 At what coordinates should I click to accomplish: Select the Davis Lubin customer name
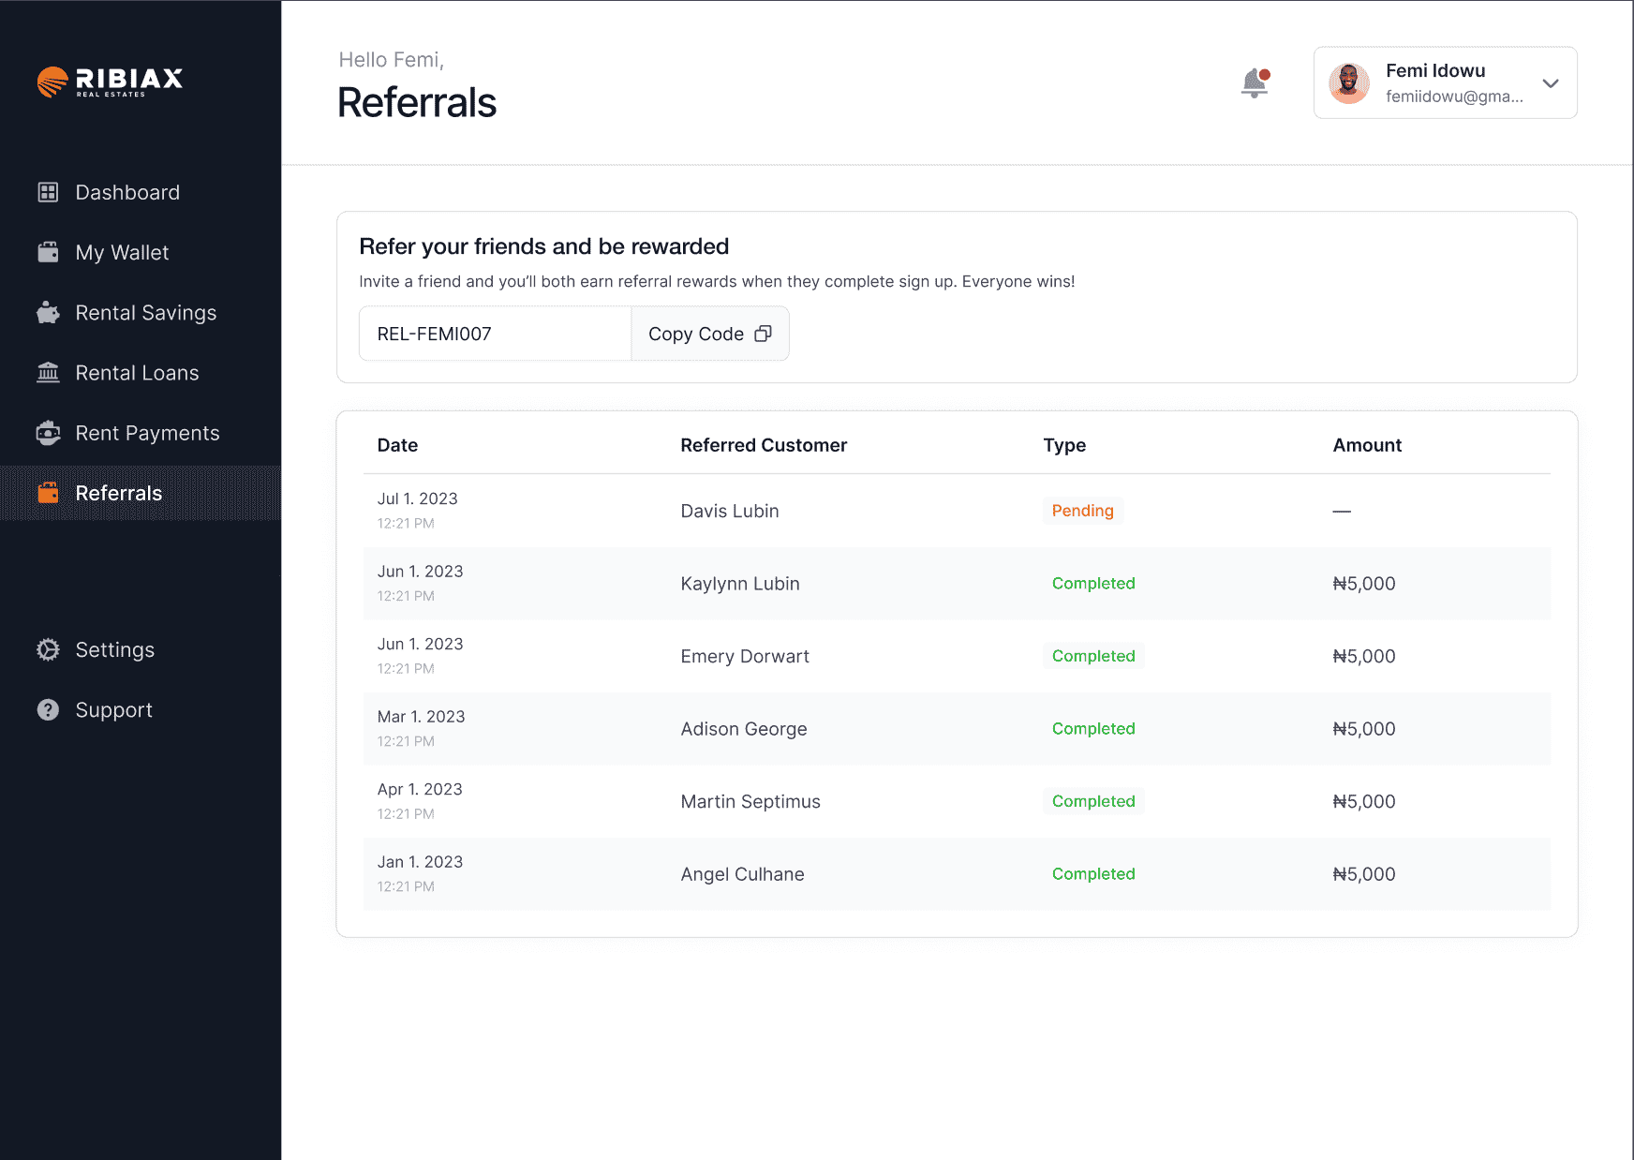pos(730,511)
